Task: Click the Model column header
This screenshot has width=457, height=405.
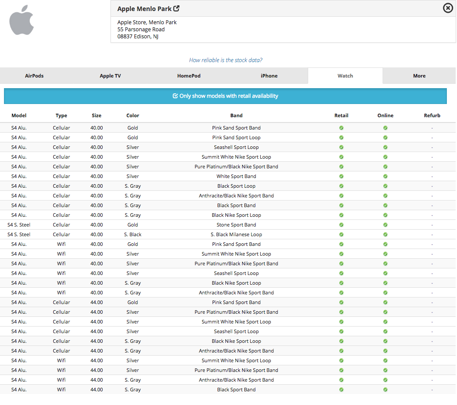Action: click(19, 115)
